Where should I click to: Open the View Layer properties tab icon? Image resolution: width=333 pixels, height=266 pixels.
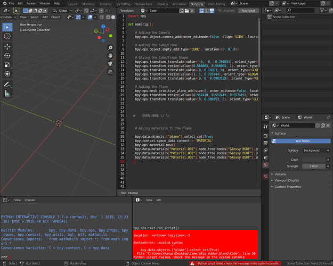pyautogui.click(x=265, y=151)
